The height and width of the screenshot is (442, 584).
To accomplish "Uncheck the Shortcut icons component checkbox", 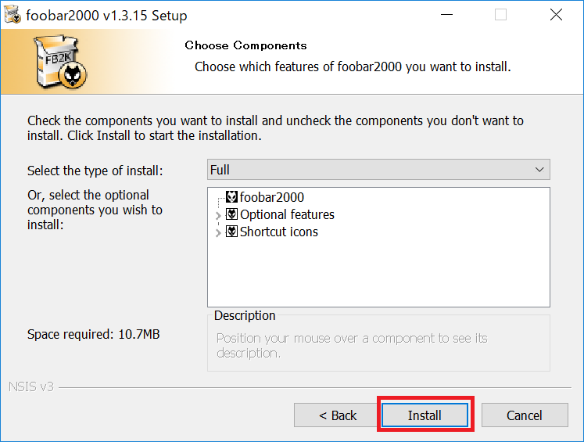I will [231, 231].
